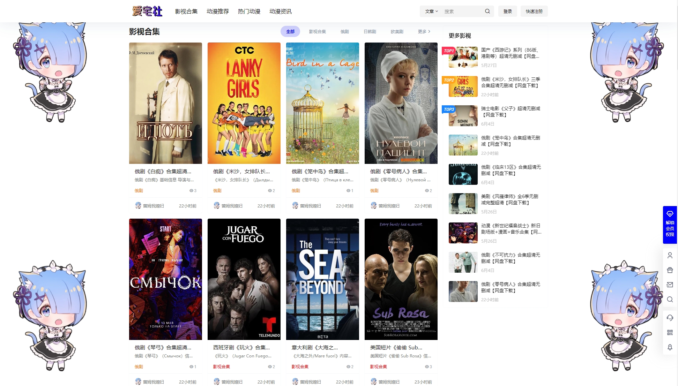
Task: Click the 爱宅社 site logo
Action: (147, 11)
